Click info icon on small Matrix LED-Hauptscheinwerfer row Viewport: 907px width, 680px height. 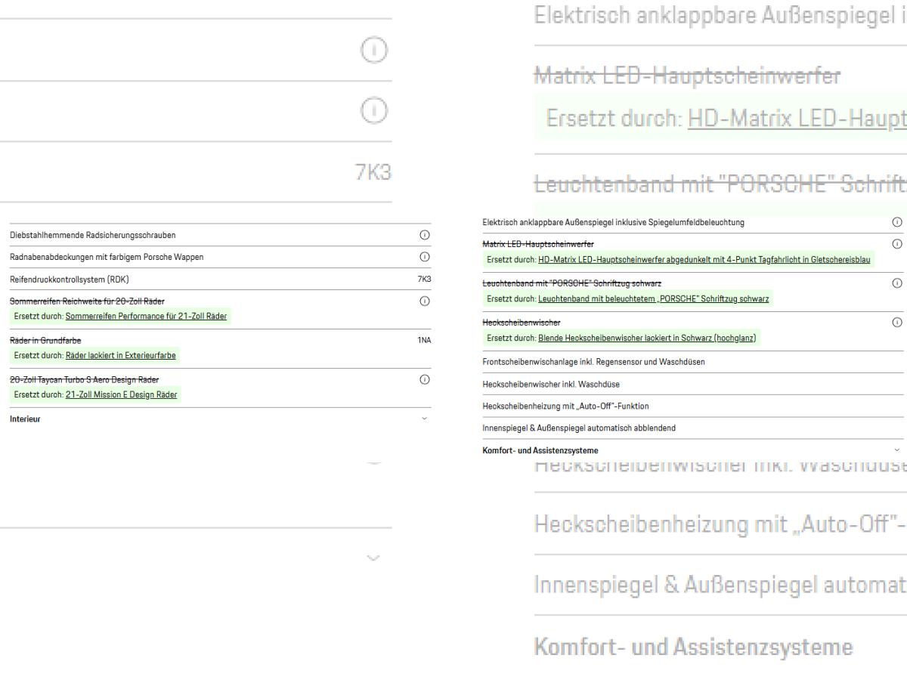pos(898,244)
